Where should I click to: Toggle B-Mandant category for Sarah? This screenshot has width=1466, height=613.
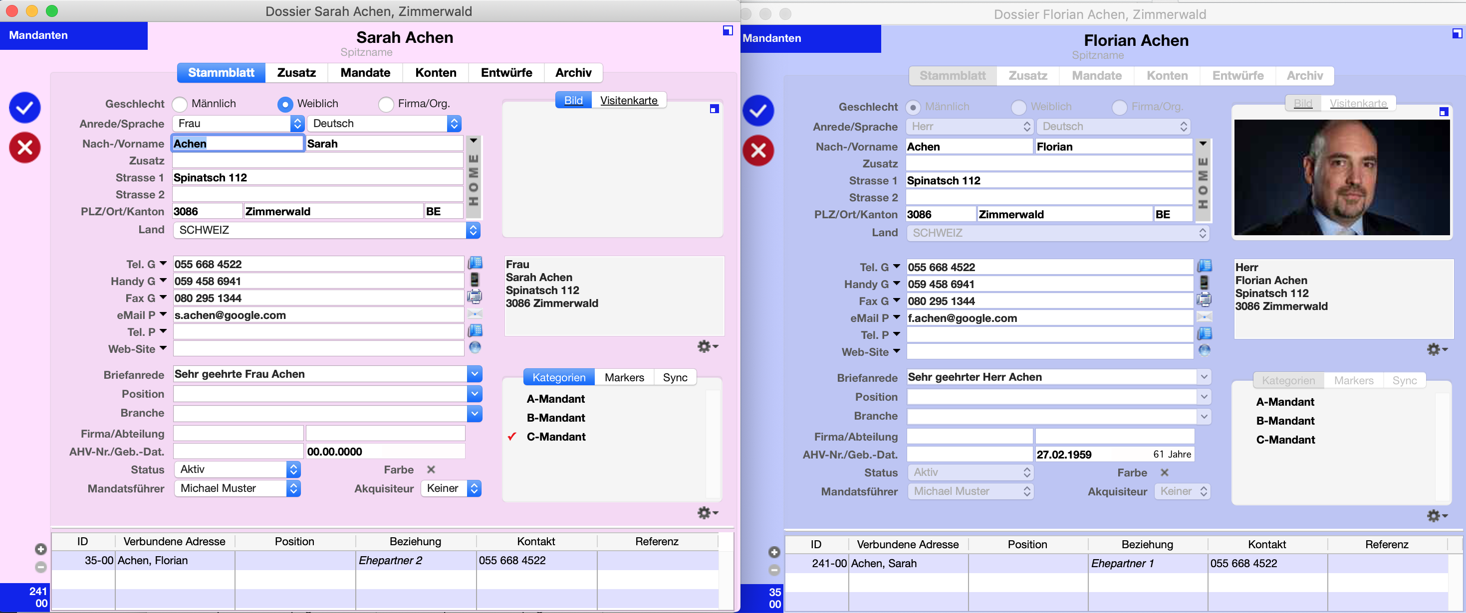tap(555, 418)
